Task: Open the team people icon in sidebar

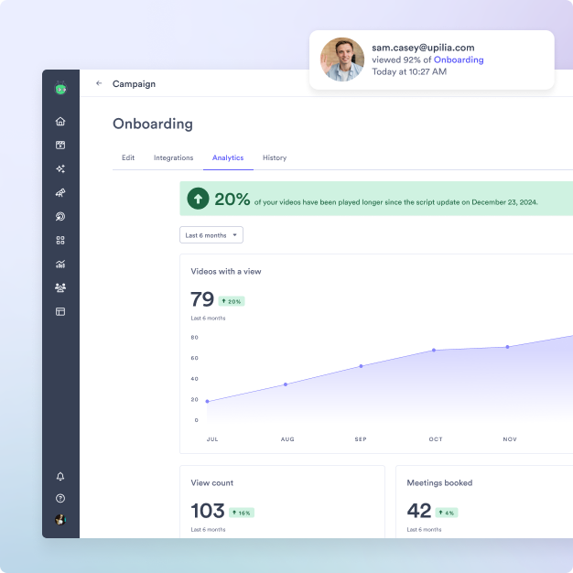Action: (x=60, y=287)
